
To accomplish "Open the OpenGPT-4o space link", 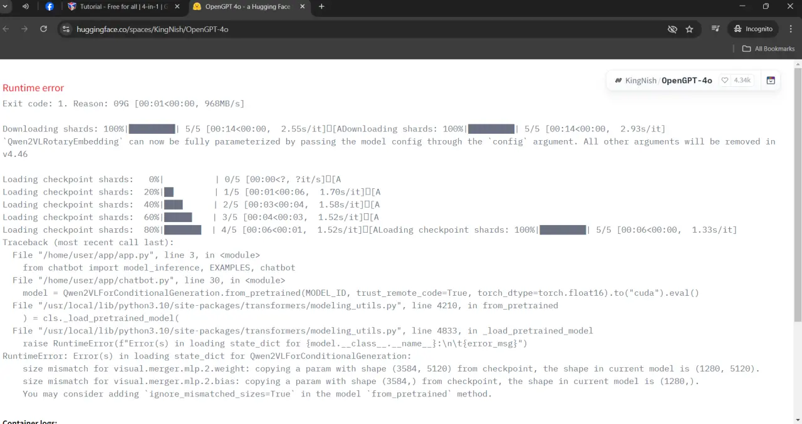I will tap(687, 81).
